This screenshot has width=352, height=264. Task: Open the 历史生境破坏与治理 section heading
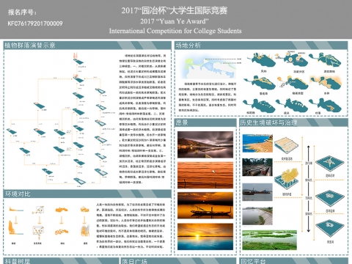(x=268, y=122)
